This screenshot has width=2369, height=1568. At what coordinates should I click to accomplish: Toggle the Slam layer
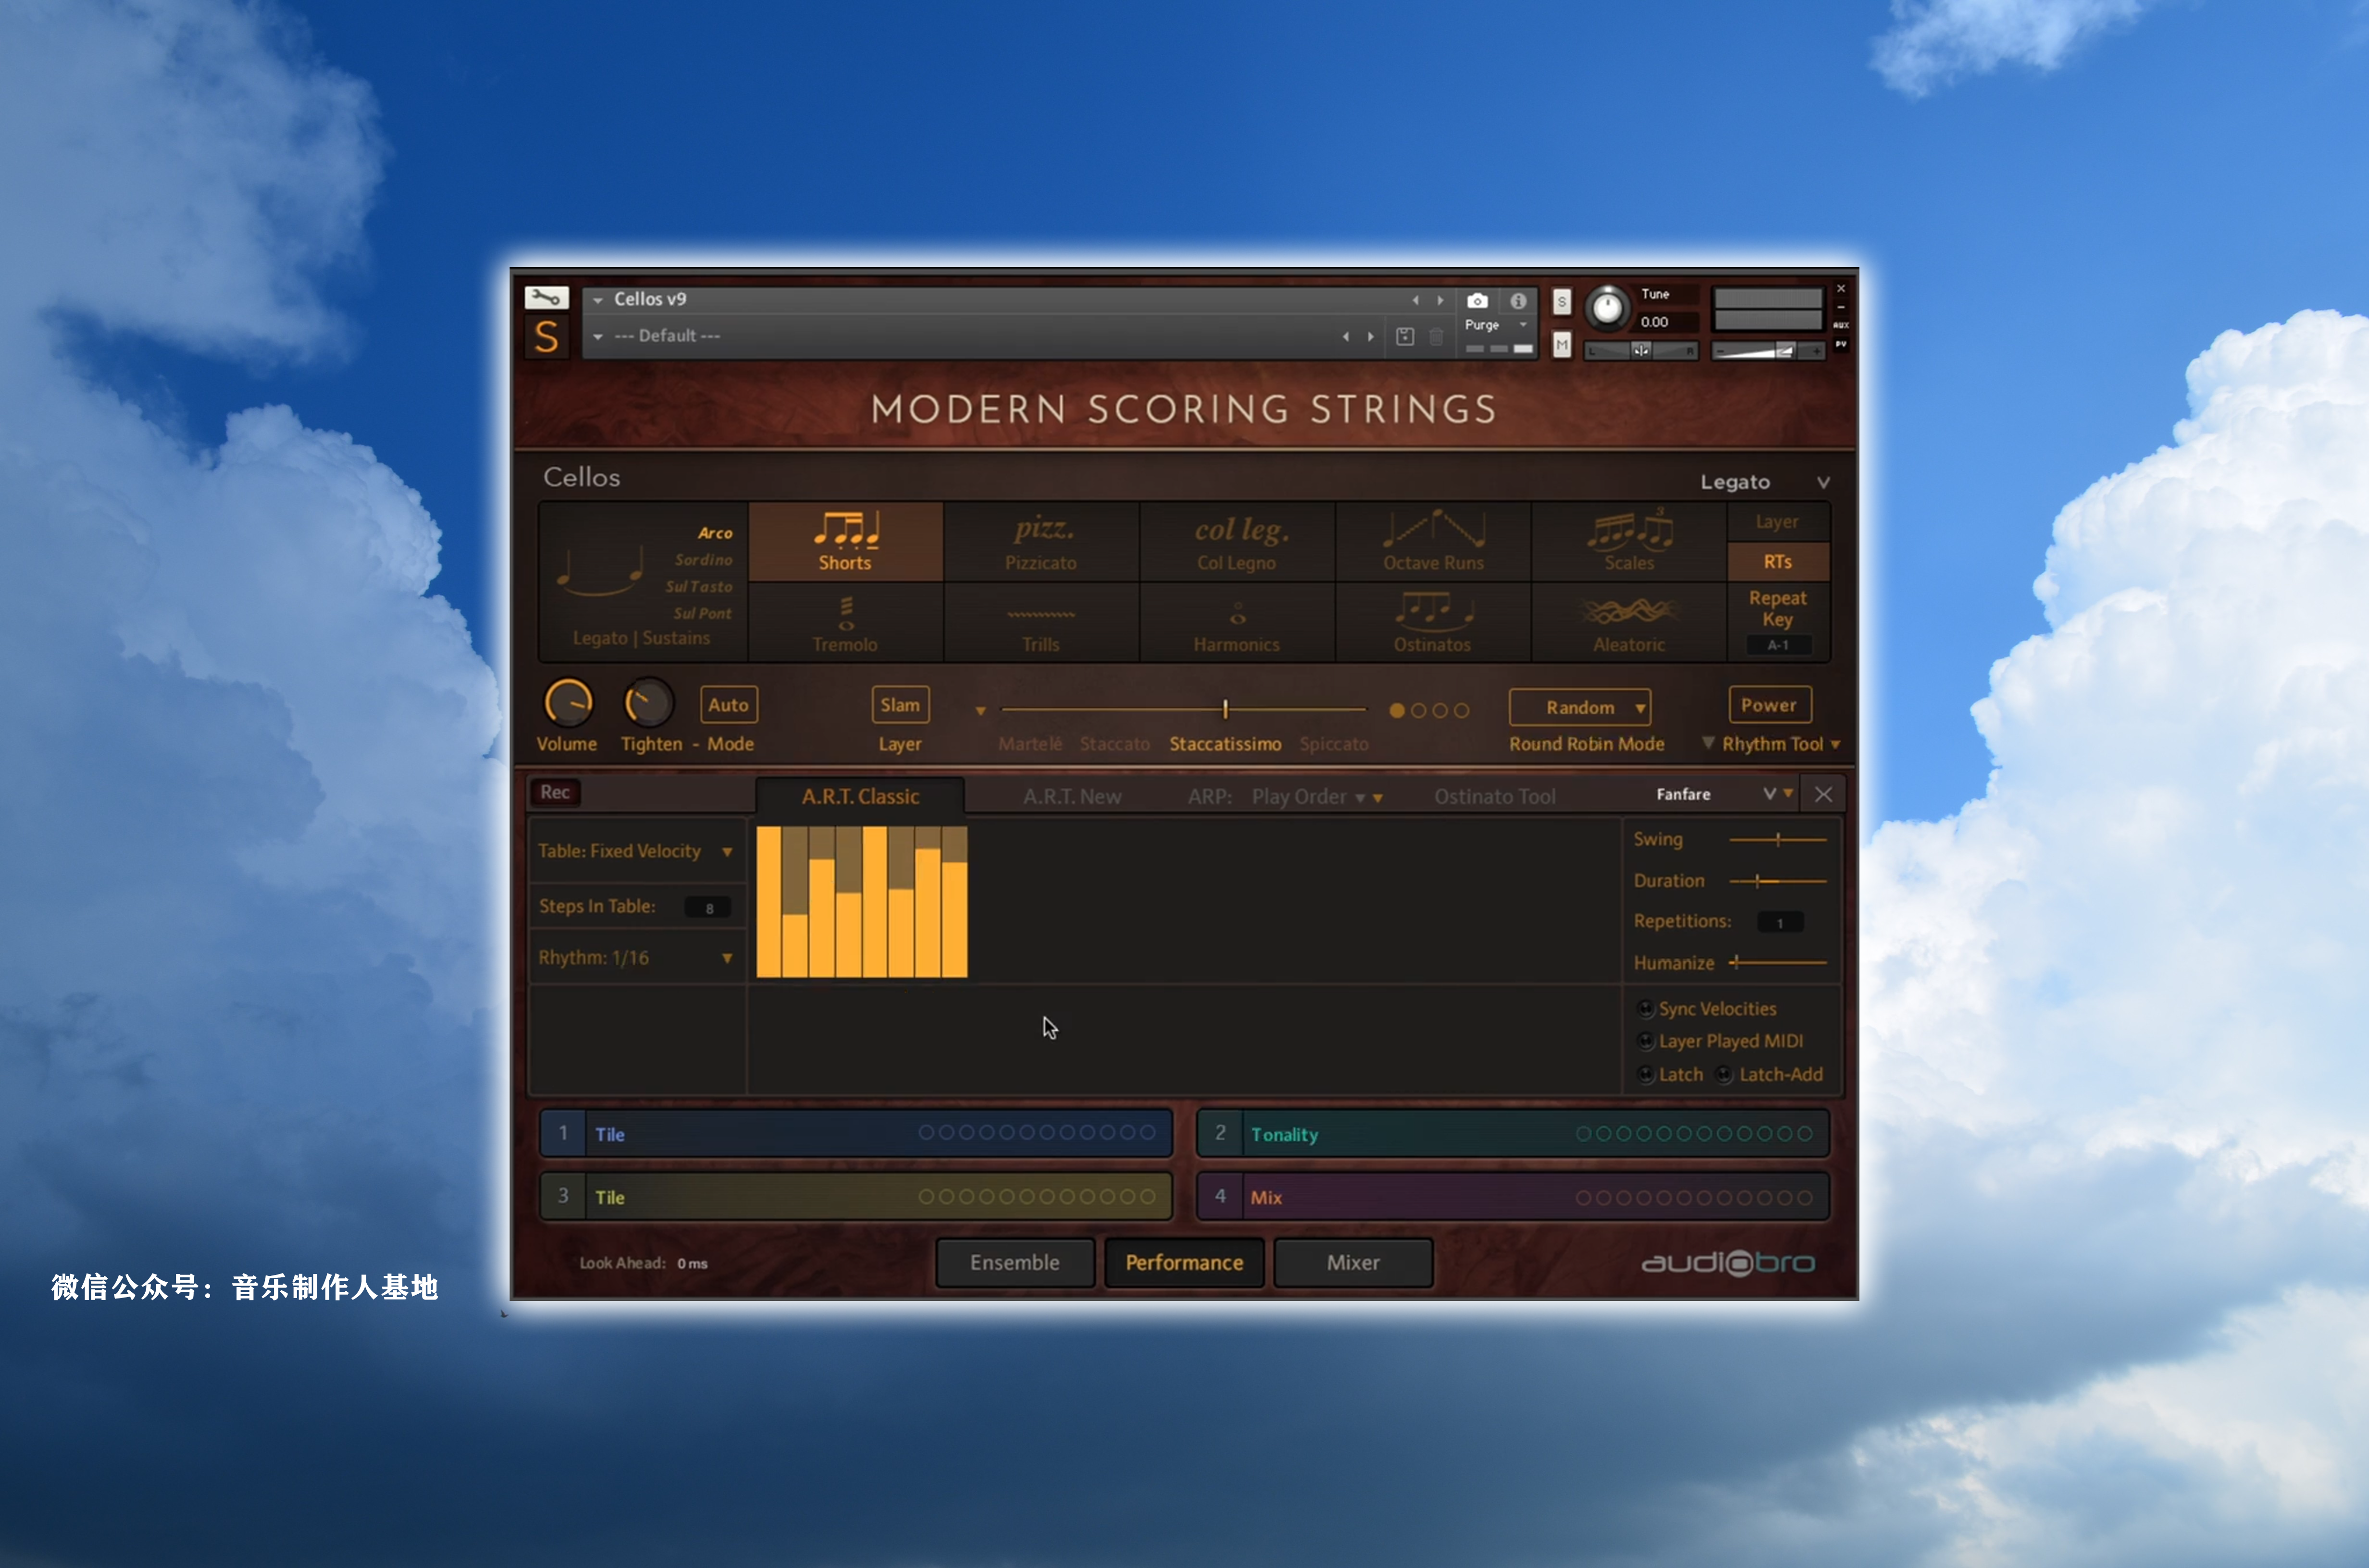(900, 705)
